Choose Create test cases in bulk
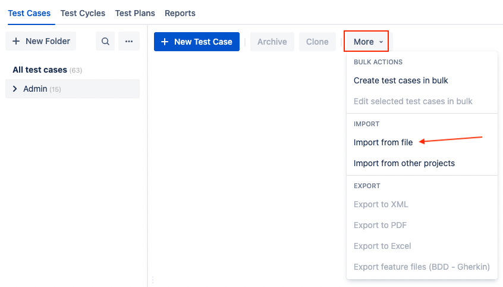The image size is (503, 287). (401, 80)
